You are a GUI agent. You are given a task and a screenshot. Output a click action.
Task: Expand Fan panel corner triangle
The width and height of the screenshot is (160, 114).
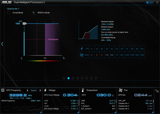coord(153,112)
